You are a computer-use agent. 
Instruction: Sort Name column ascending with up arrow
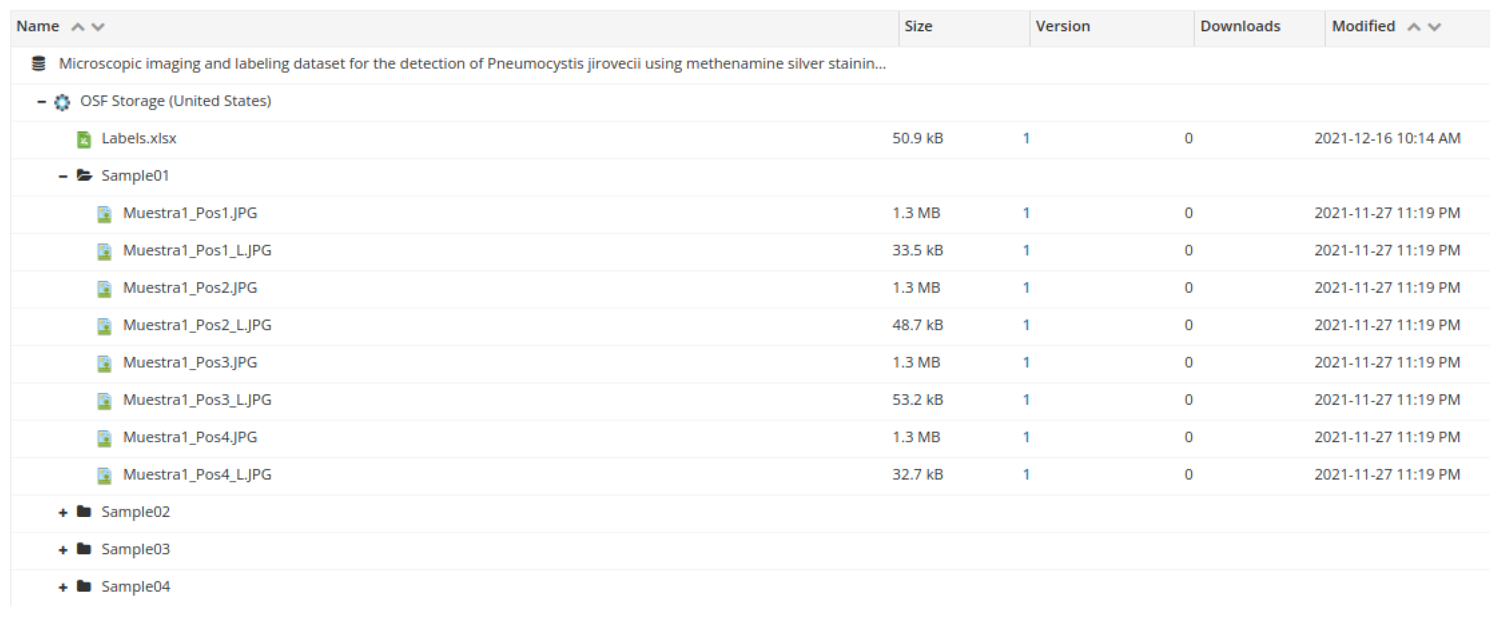pos(78,27)
